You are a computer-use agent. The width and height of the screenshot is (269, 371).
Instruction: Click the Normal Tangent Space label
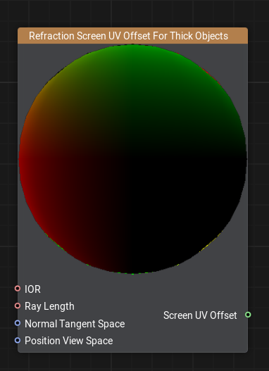point(75,324)
